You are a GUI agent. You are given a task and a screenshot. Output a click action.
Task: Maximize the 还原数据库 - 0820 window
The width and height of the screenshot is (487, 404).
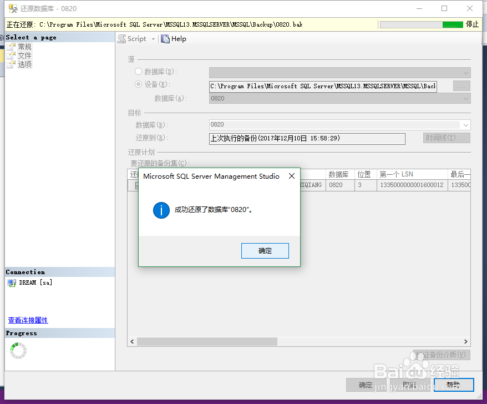444,8
